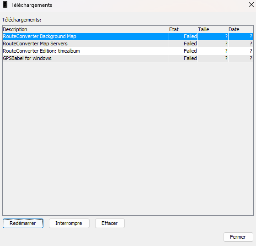Select the GPSBabel for windows download
This screenshot has width=256, height=246.
[x=128, y=58]
